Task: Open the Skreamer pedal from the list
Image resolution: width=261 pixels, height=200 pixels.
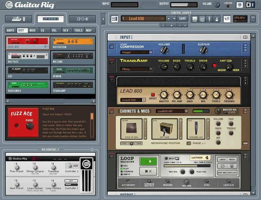Action: tap(28, 85)
